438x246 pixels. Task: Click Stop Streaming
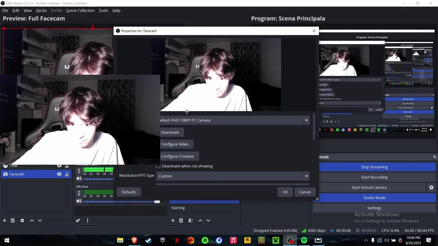374,167
